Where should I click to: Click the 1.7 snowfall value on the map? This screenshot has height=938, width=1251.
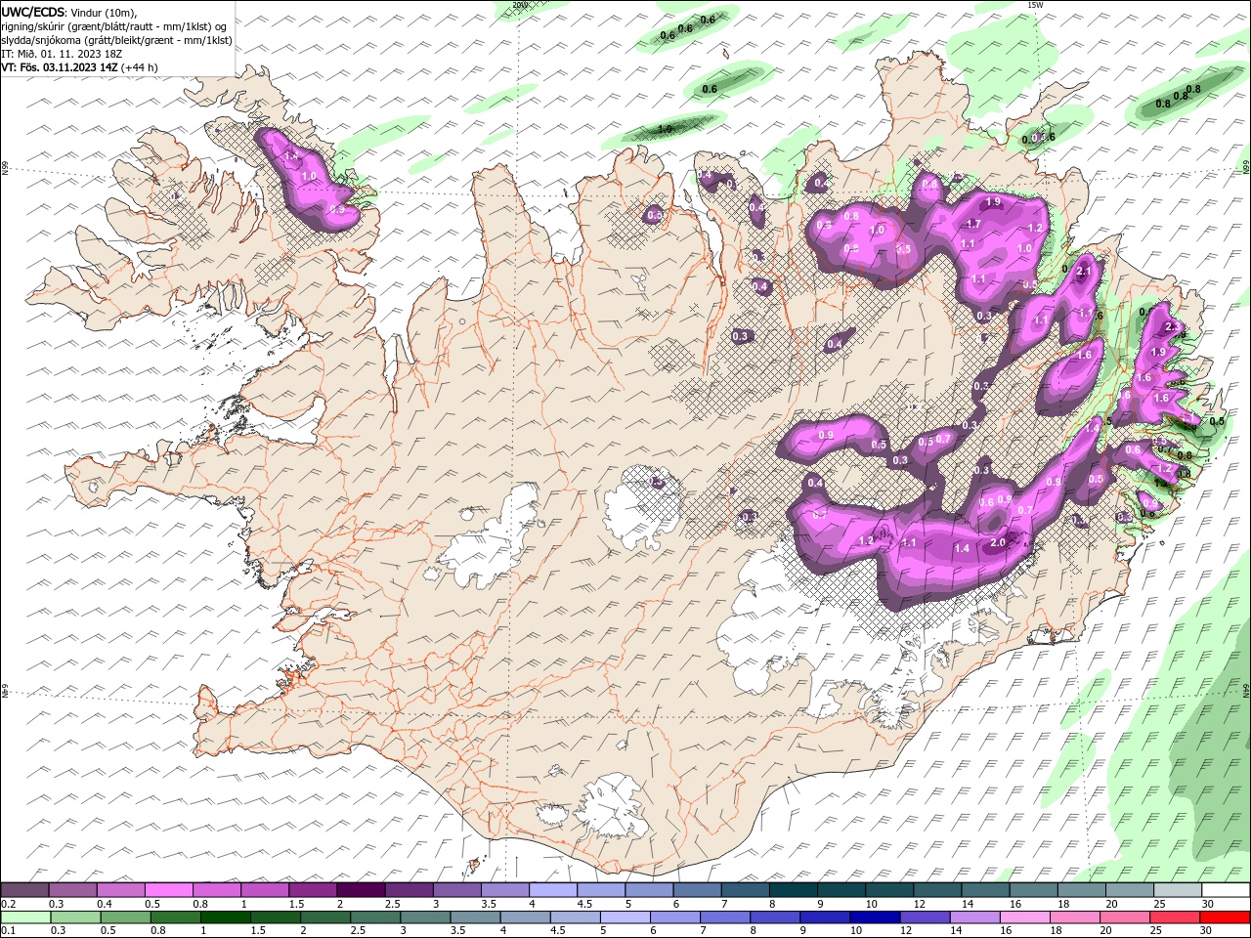973,225
